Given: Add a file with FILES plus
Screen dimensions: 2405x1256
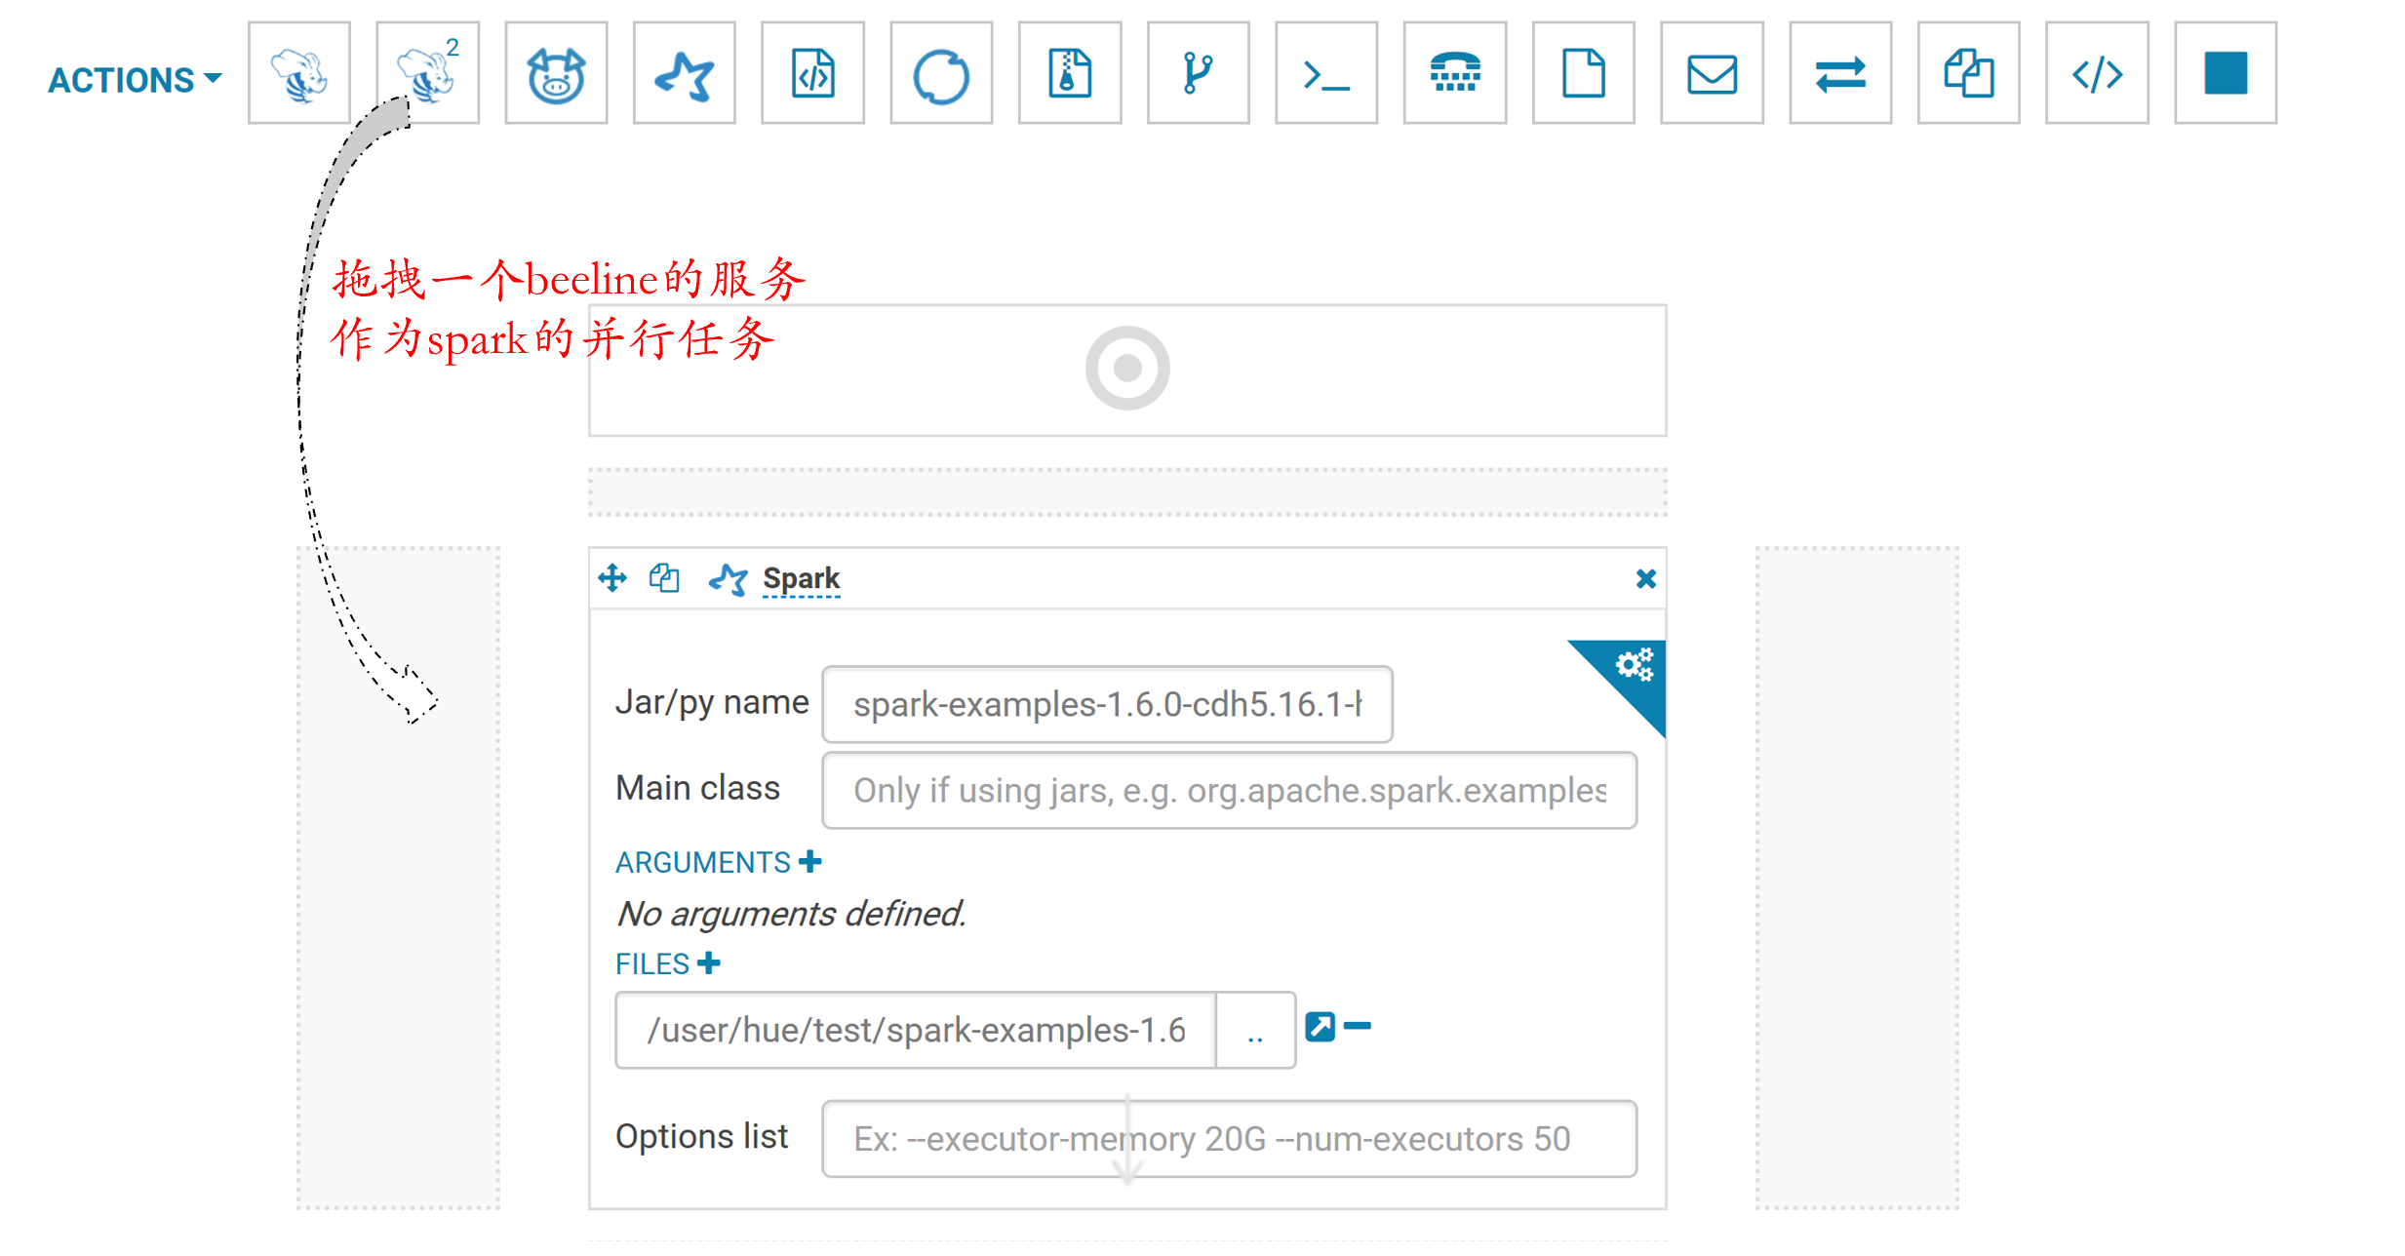Looking at the screenshot, I should click(x=709, y=963).
